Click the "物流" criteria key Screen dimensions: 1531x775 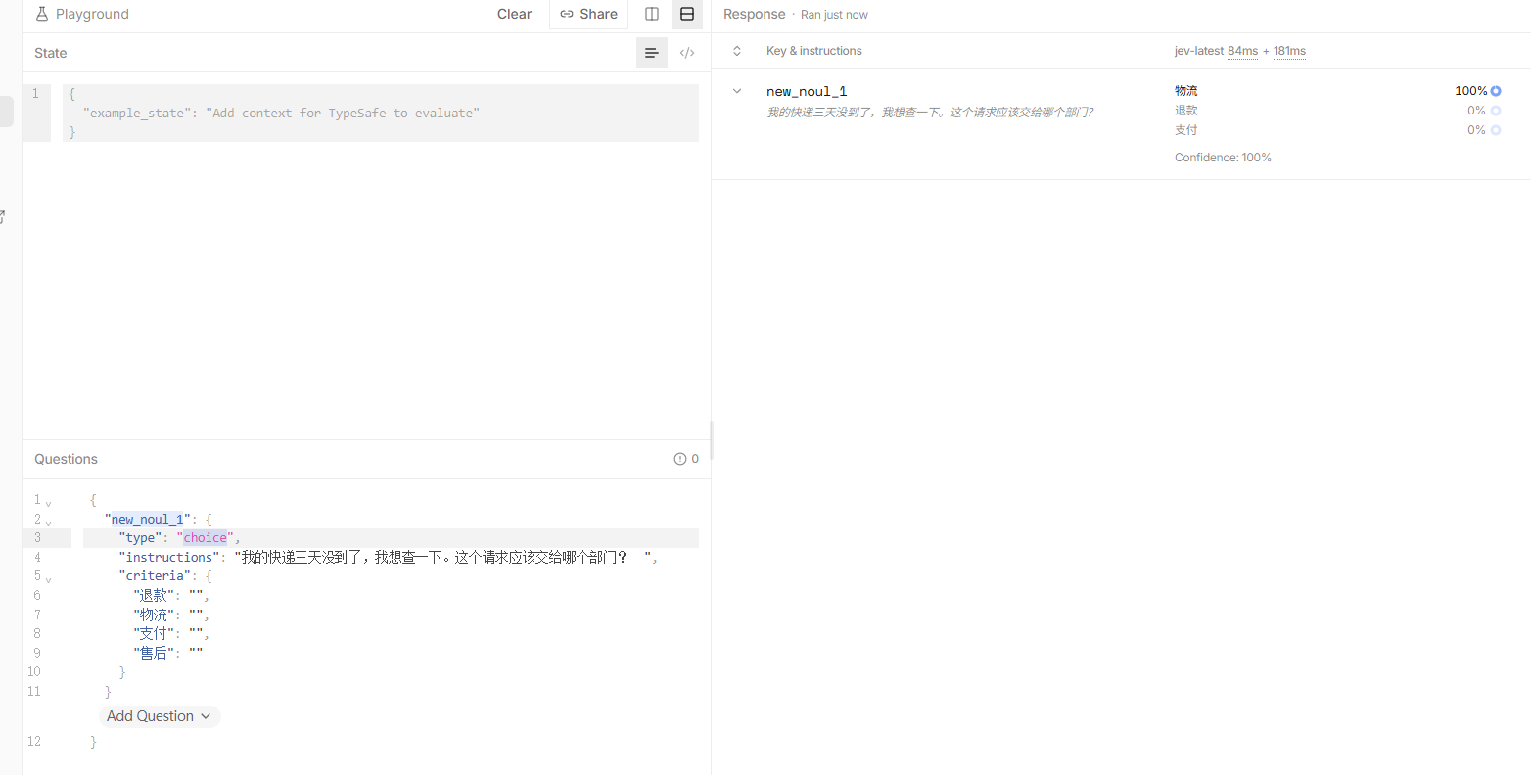(x=154, y=615)
